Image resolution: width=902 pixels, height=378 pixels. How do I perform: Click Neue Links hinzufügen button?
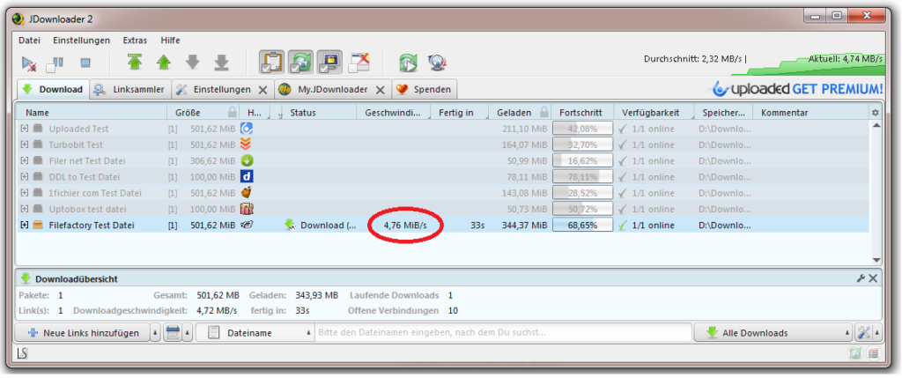82,332
